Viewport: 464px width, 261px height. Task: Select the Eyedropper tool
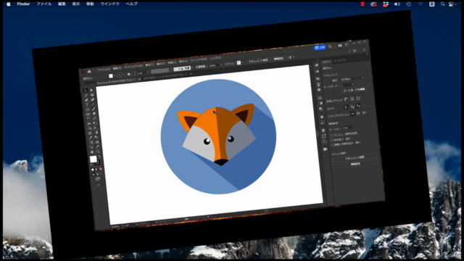[91, 138]
